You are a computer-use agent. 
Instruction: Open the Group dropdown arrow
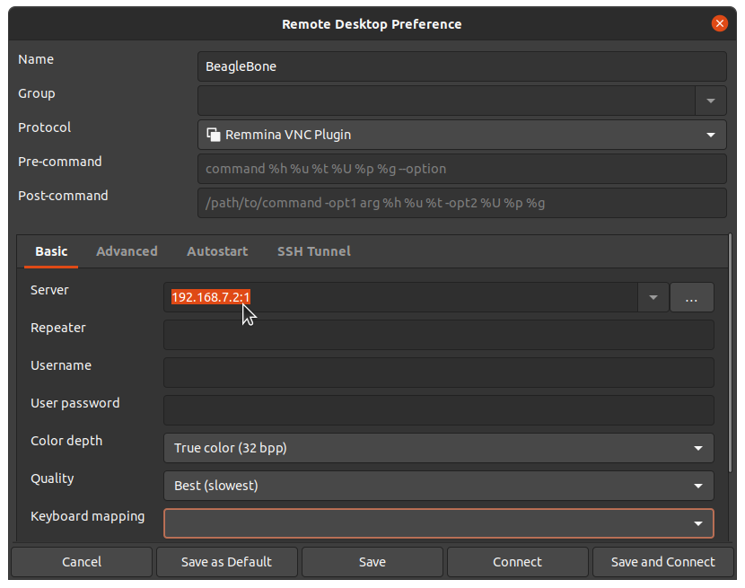tap(710, 101)
